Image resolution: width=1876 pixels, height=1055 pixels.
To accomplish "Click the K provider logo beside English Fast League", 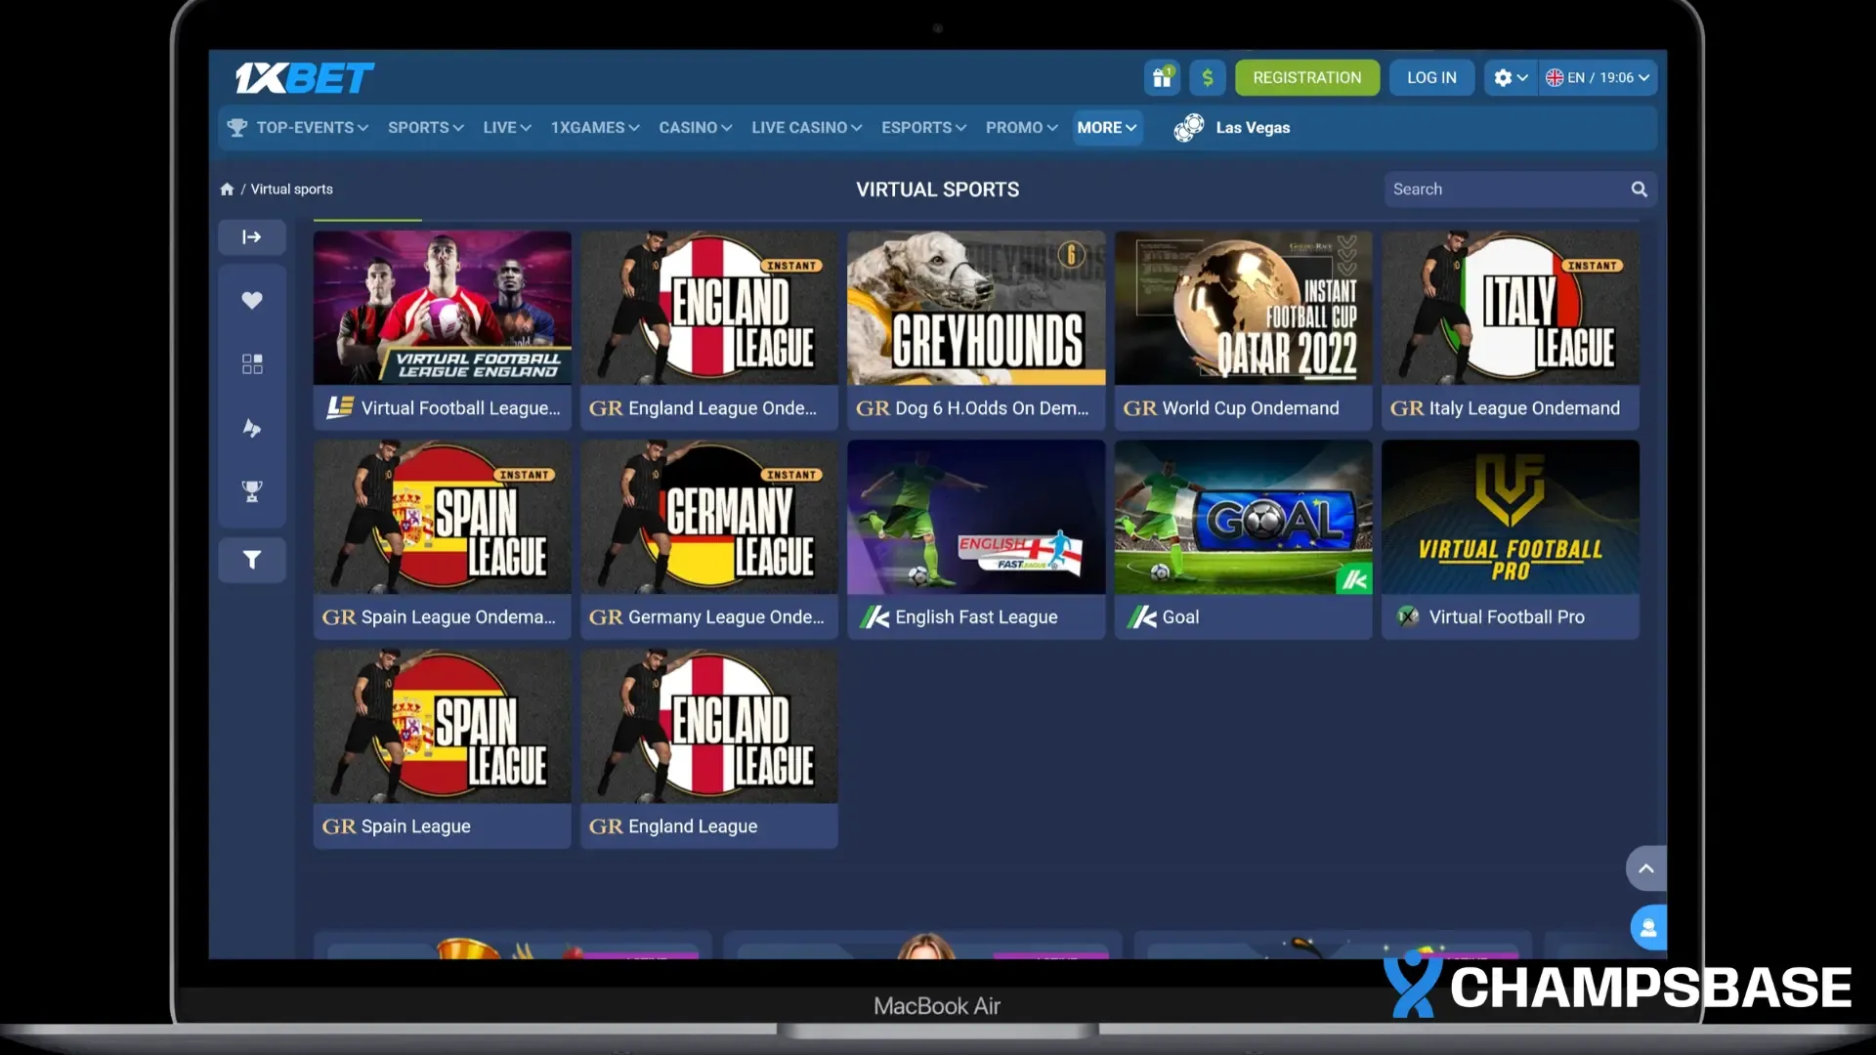I will 874,617.
